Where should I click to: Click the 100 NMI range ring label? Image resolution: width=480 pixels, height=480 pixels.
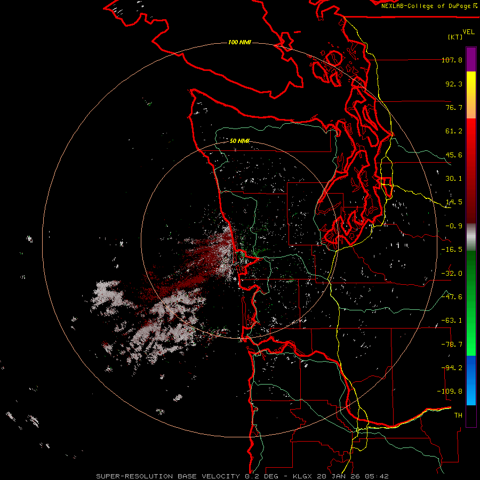(x=239, y=42)
